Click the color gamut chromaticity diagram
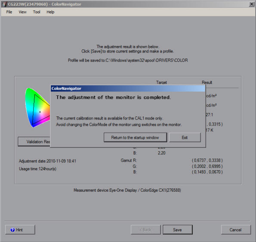256x242 pixels. point(37,107)
